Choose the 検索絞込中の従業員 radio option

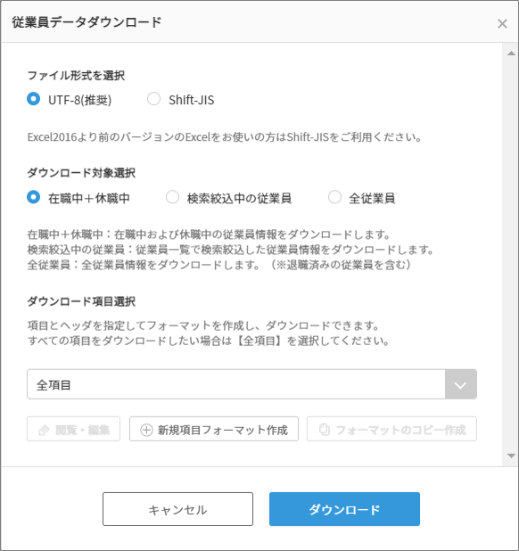coord(172,197)
